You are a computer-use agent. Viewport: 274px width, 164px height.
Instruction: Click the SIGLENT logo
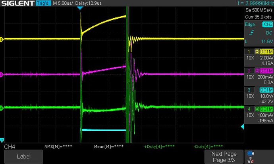point(18,3)
